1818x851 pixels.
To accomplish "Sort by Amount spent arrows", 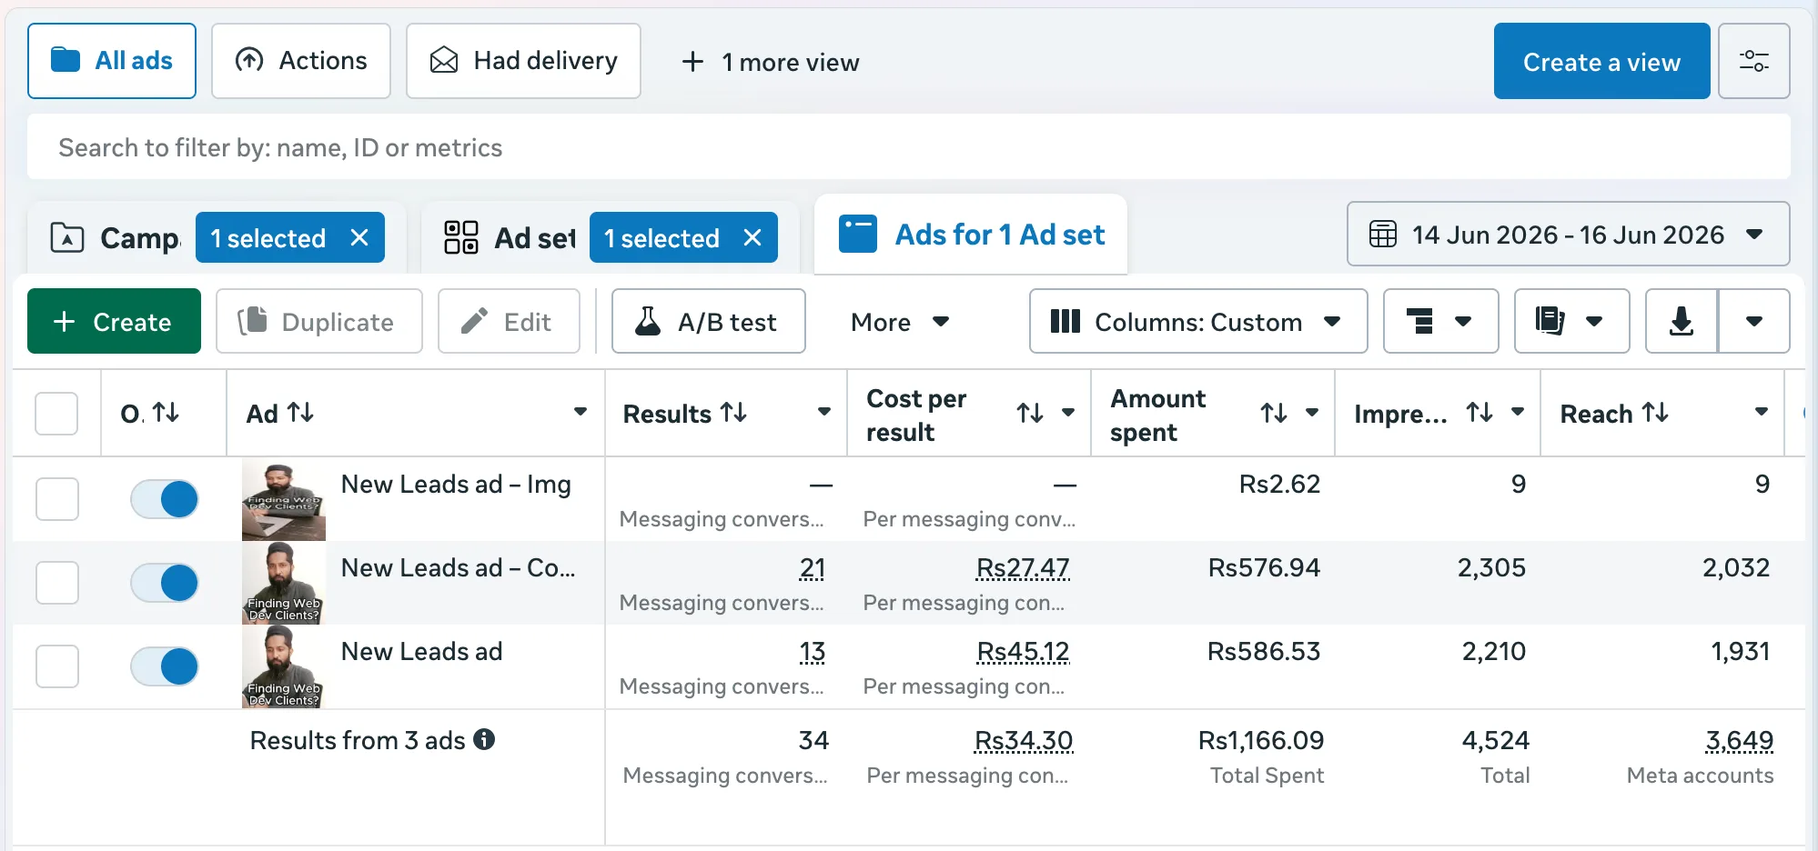I will tap(1274, 413).
